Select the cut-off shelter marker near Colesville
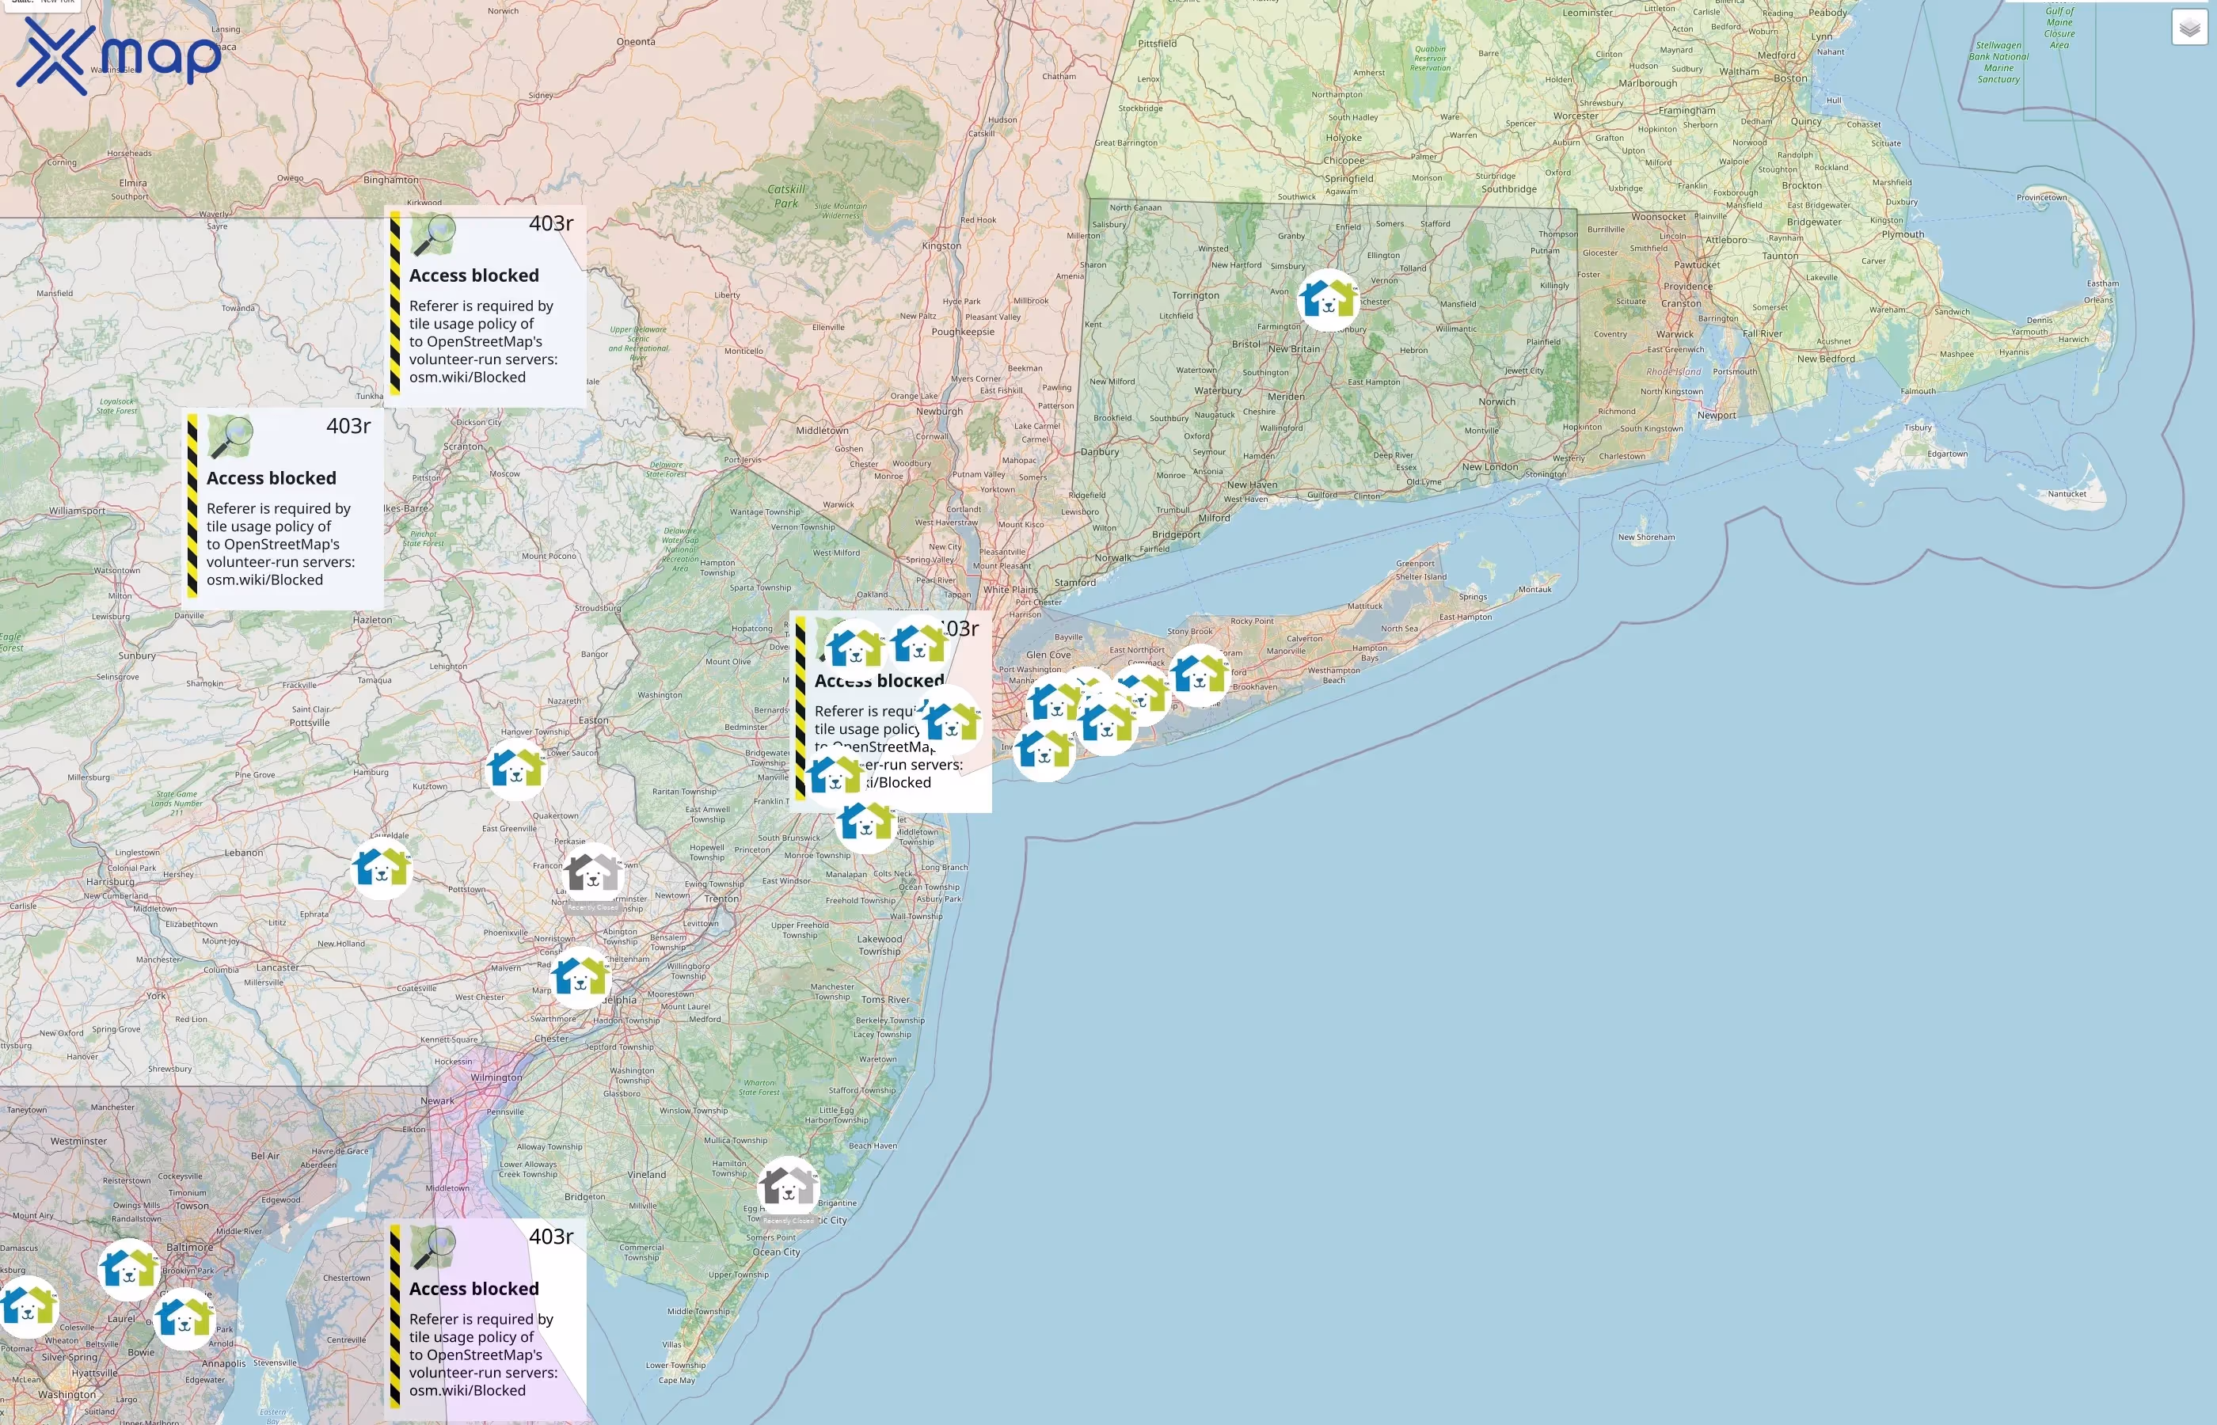Image resolution: width=2217 pixels, height=1425 pixels. 28,1308
